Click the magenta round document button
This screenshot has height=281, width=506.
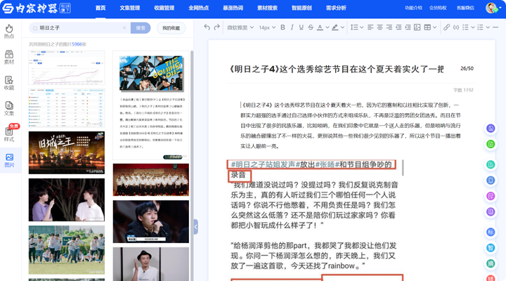[x=491, y=196]
